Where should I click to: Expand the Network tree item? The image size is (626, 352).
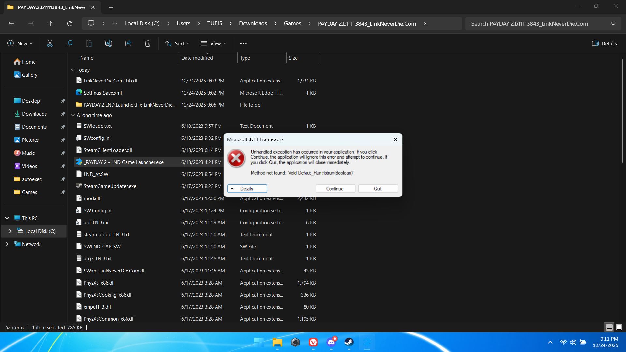tap(7, 244)
